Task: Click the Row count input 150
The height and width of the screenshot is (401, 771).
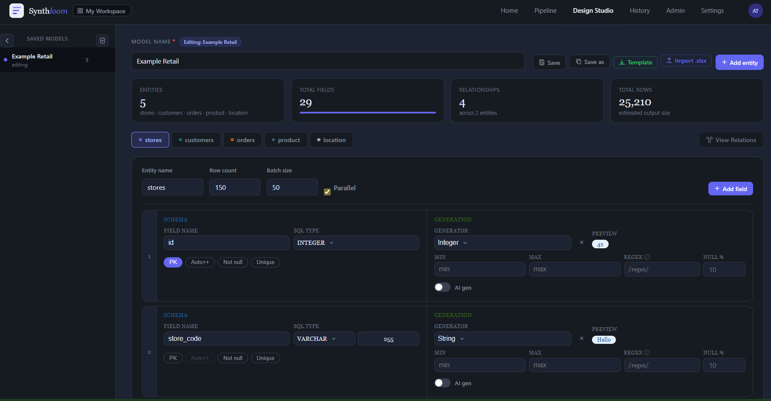Action: (x=235, y=187)
